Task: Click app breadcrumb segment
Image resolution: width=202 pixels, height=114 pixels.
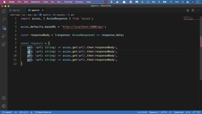Action: coord(29,15)
